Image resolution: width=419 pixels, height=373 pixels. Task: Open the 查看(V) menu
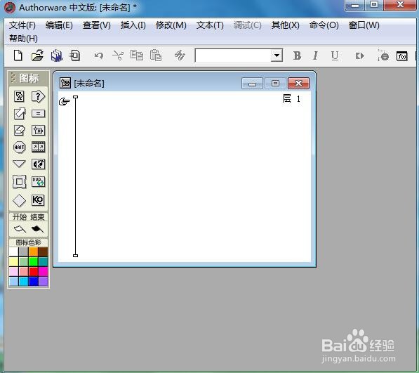[x=96, y=25]
